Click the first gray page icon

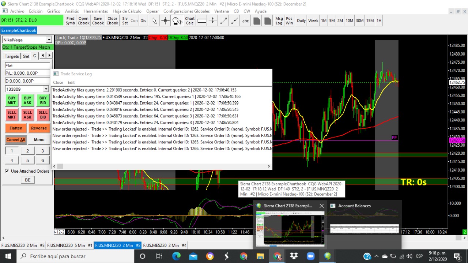click(257, 21)
